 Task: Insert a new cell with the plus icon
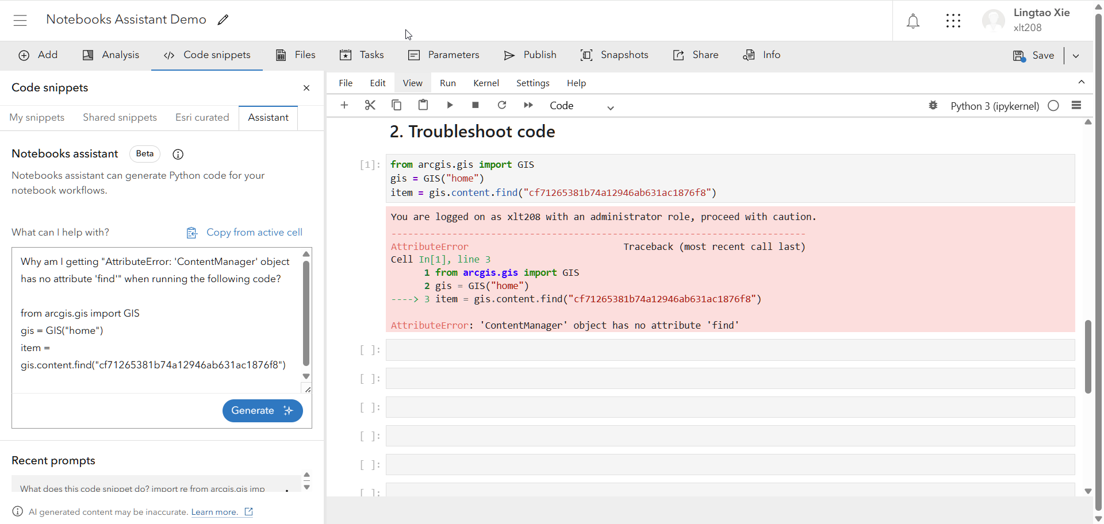point(344,105)
